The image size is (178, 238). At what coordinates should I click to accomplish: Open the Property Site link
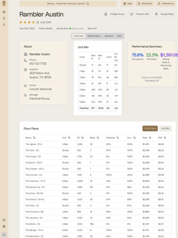click(x=140, y=14)
